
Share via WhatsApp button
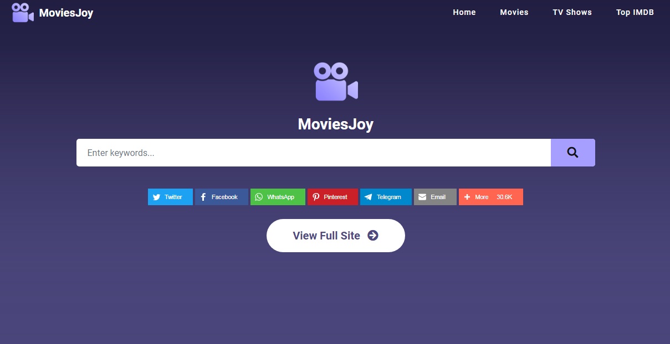pos(278,197)
